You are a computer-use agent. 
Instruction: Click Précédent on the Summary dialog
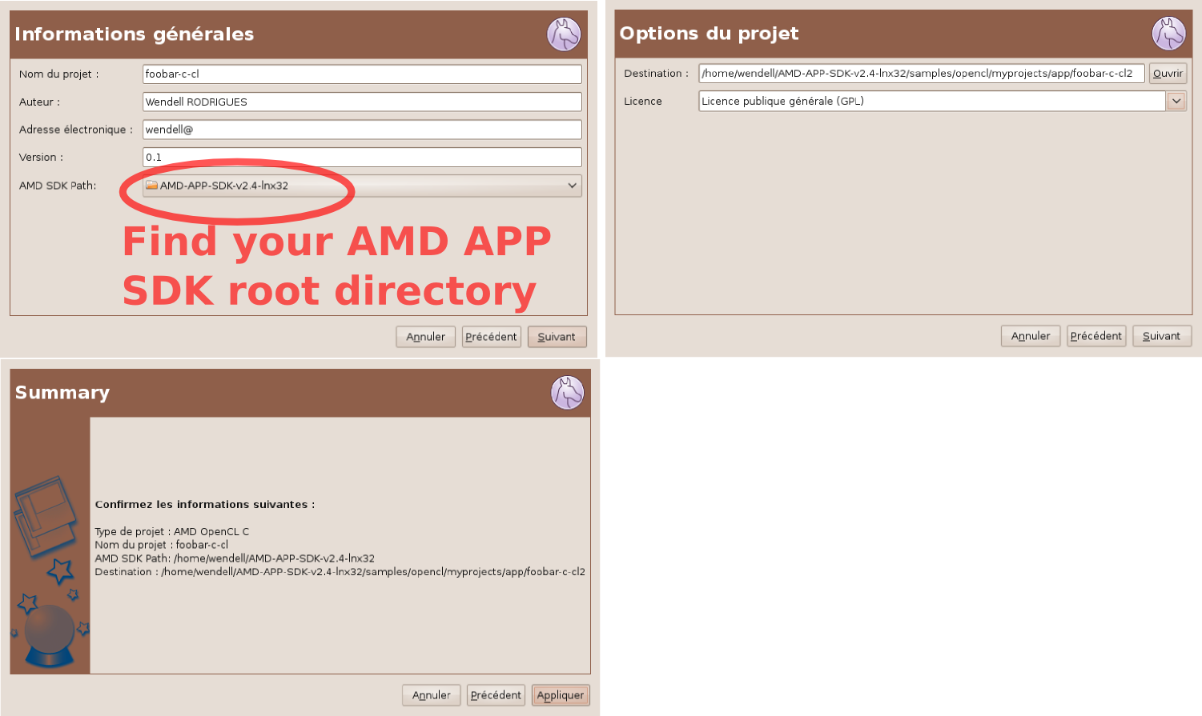496,694
